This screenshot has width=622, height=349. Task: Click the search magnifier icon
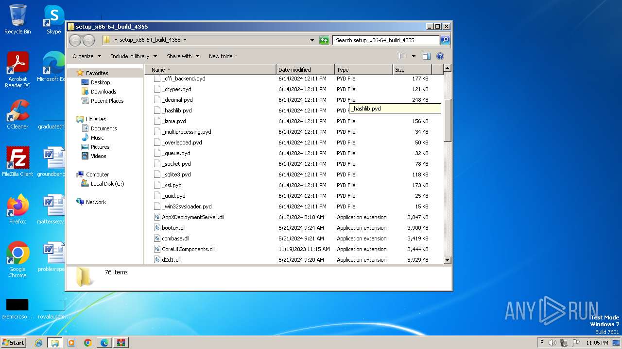(x=445, y=40)
